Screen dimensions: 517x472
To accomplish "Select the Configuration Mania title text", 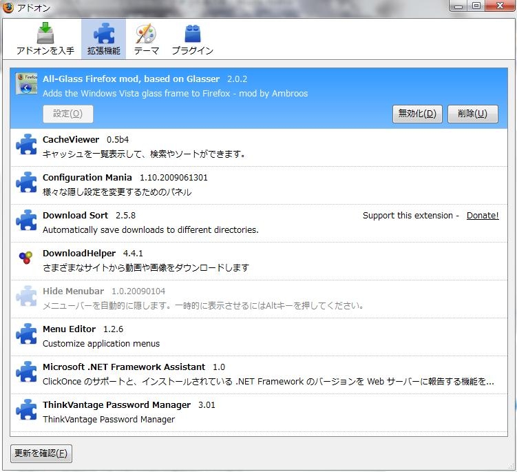I will click(x=87, y=178).
